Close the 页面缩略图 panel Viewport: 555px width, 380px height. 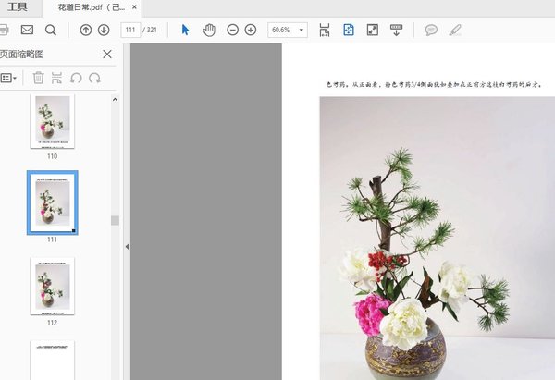[x=107, y=55]
